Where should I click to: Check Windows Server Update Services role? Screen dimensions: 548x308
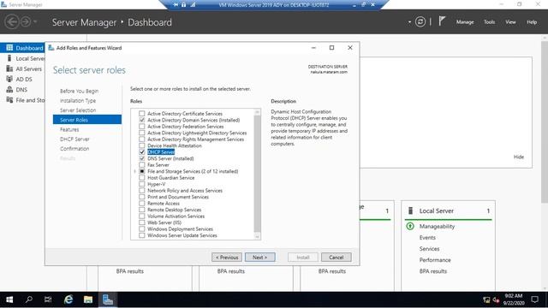142,235
